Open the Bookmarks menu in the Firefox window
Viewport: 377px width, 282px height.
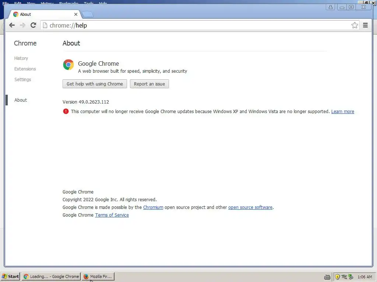69,3
